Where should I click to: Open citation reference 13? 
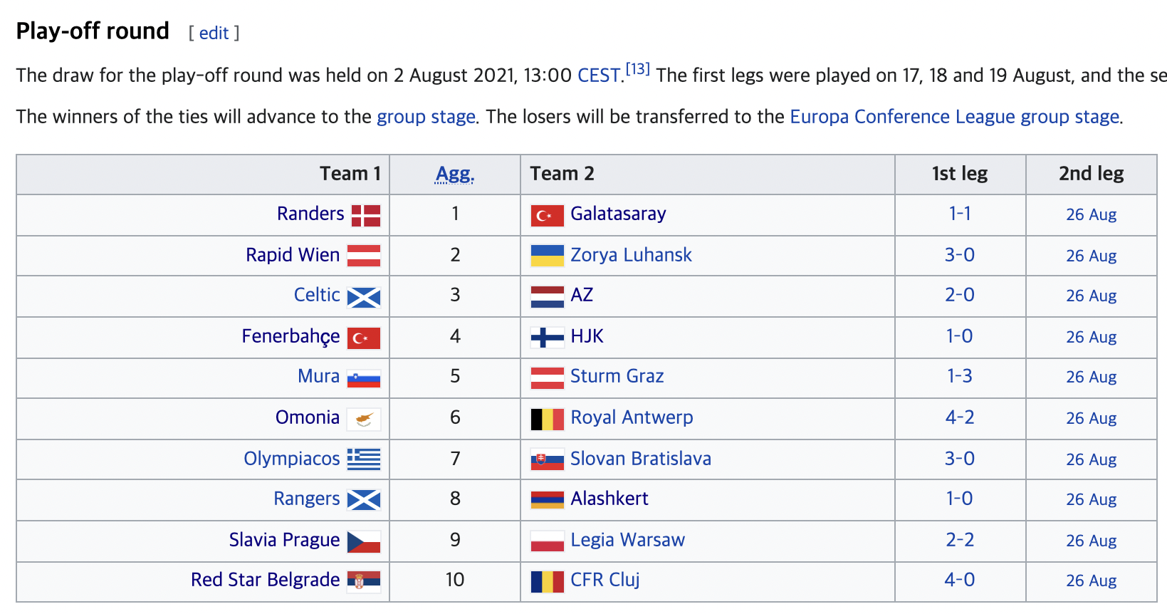pos(637,69)
